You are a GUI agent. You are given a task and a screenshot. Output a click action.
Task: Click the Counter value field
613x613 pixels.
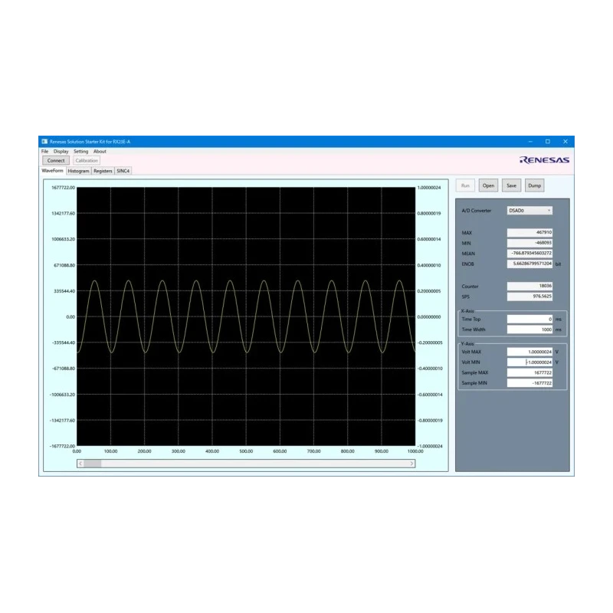pos(529,286)
